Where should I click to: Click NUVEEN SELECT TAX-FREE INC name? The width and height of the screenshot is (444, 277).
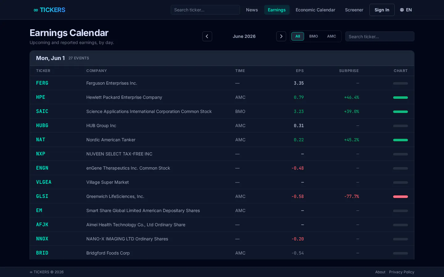119,154
